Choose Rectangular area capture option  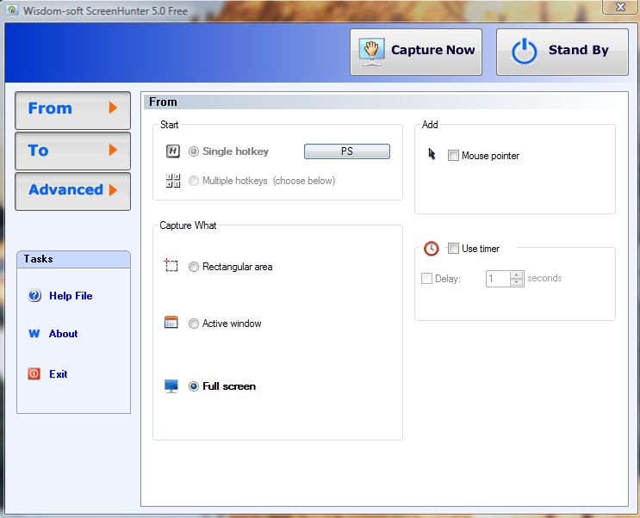pos(194,267)
